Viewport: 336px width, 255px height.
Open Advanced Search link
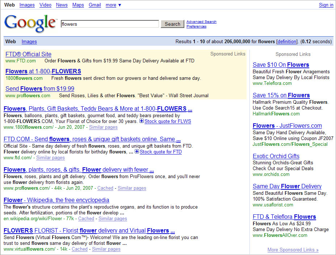(201, 22)
